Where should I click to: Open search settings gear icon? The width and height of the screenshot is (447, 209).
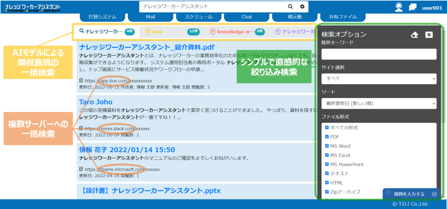click(302, 7)
